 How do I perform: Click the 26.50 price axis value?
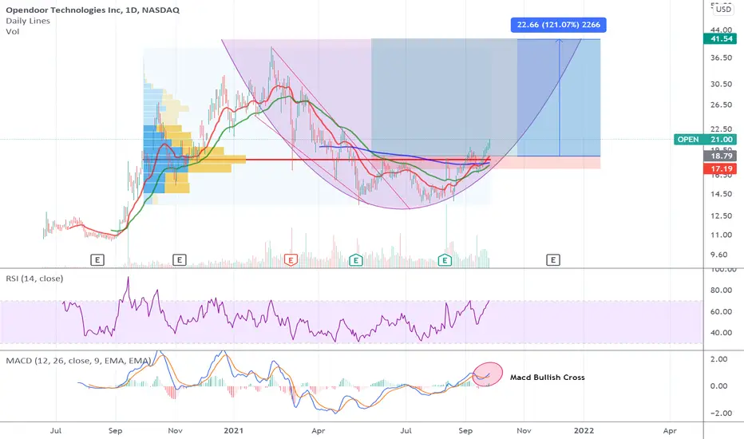(721, 105)
